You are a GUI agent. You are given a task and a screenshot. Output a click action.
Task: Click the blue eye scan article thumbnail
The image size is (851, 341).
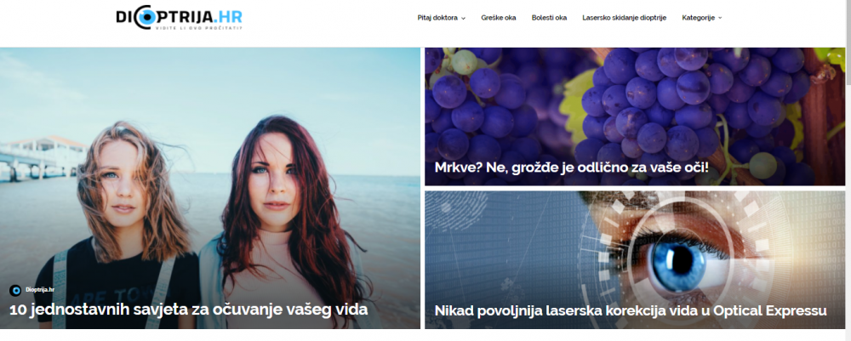635,259
